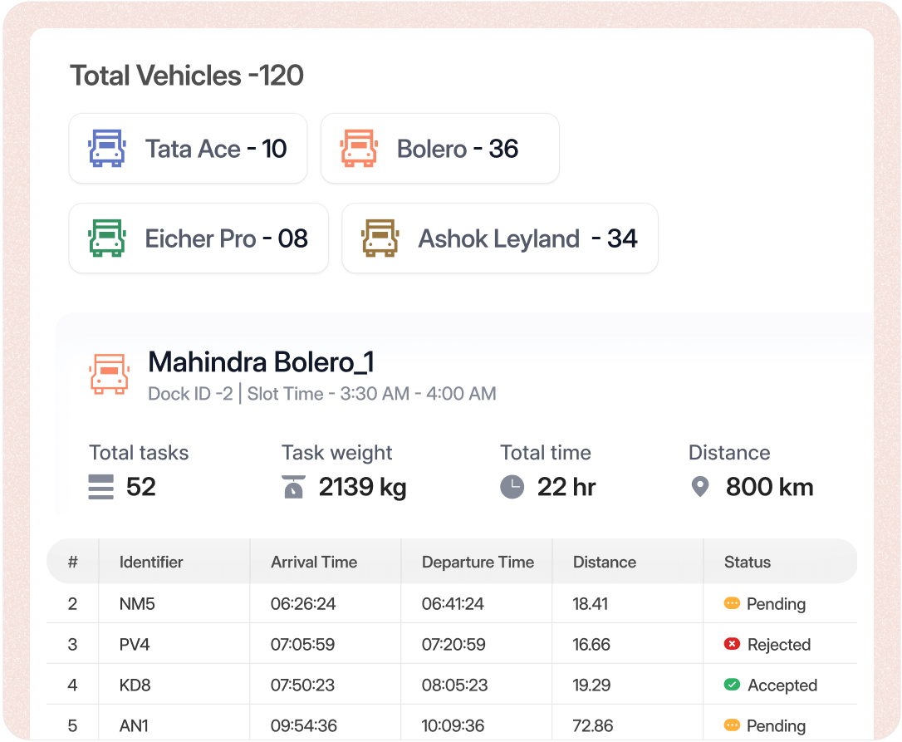Click the Task weight scale icon
Image resolution: width=902 pixels, height=742 pixels.
[x=293, y=487]
